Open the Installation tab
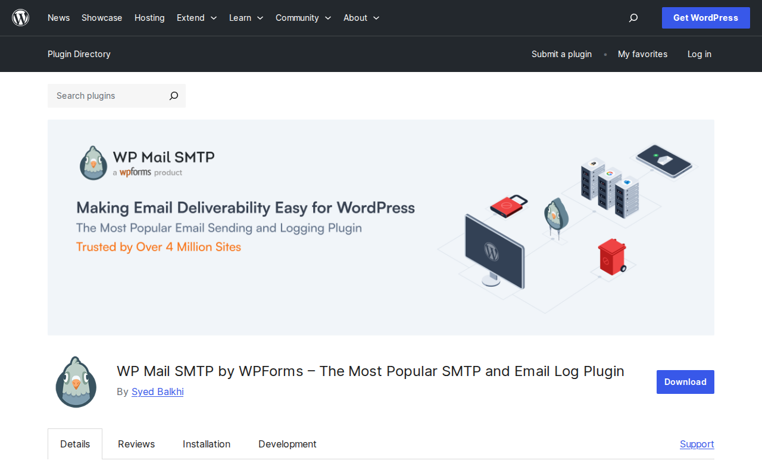 pyautogui.click(x=206, y=444)
